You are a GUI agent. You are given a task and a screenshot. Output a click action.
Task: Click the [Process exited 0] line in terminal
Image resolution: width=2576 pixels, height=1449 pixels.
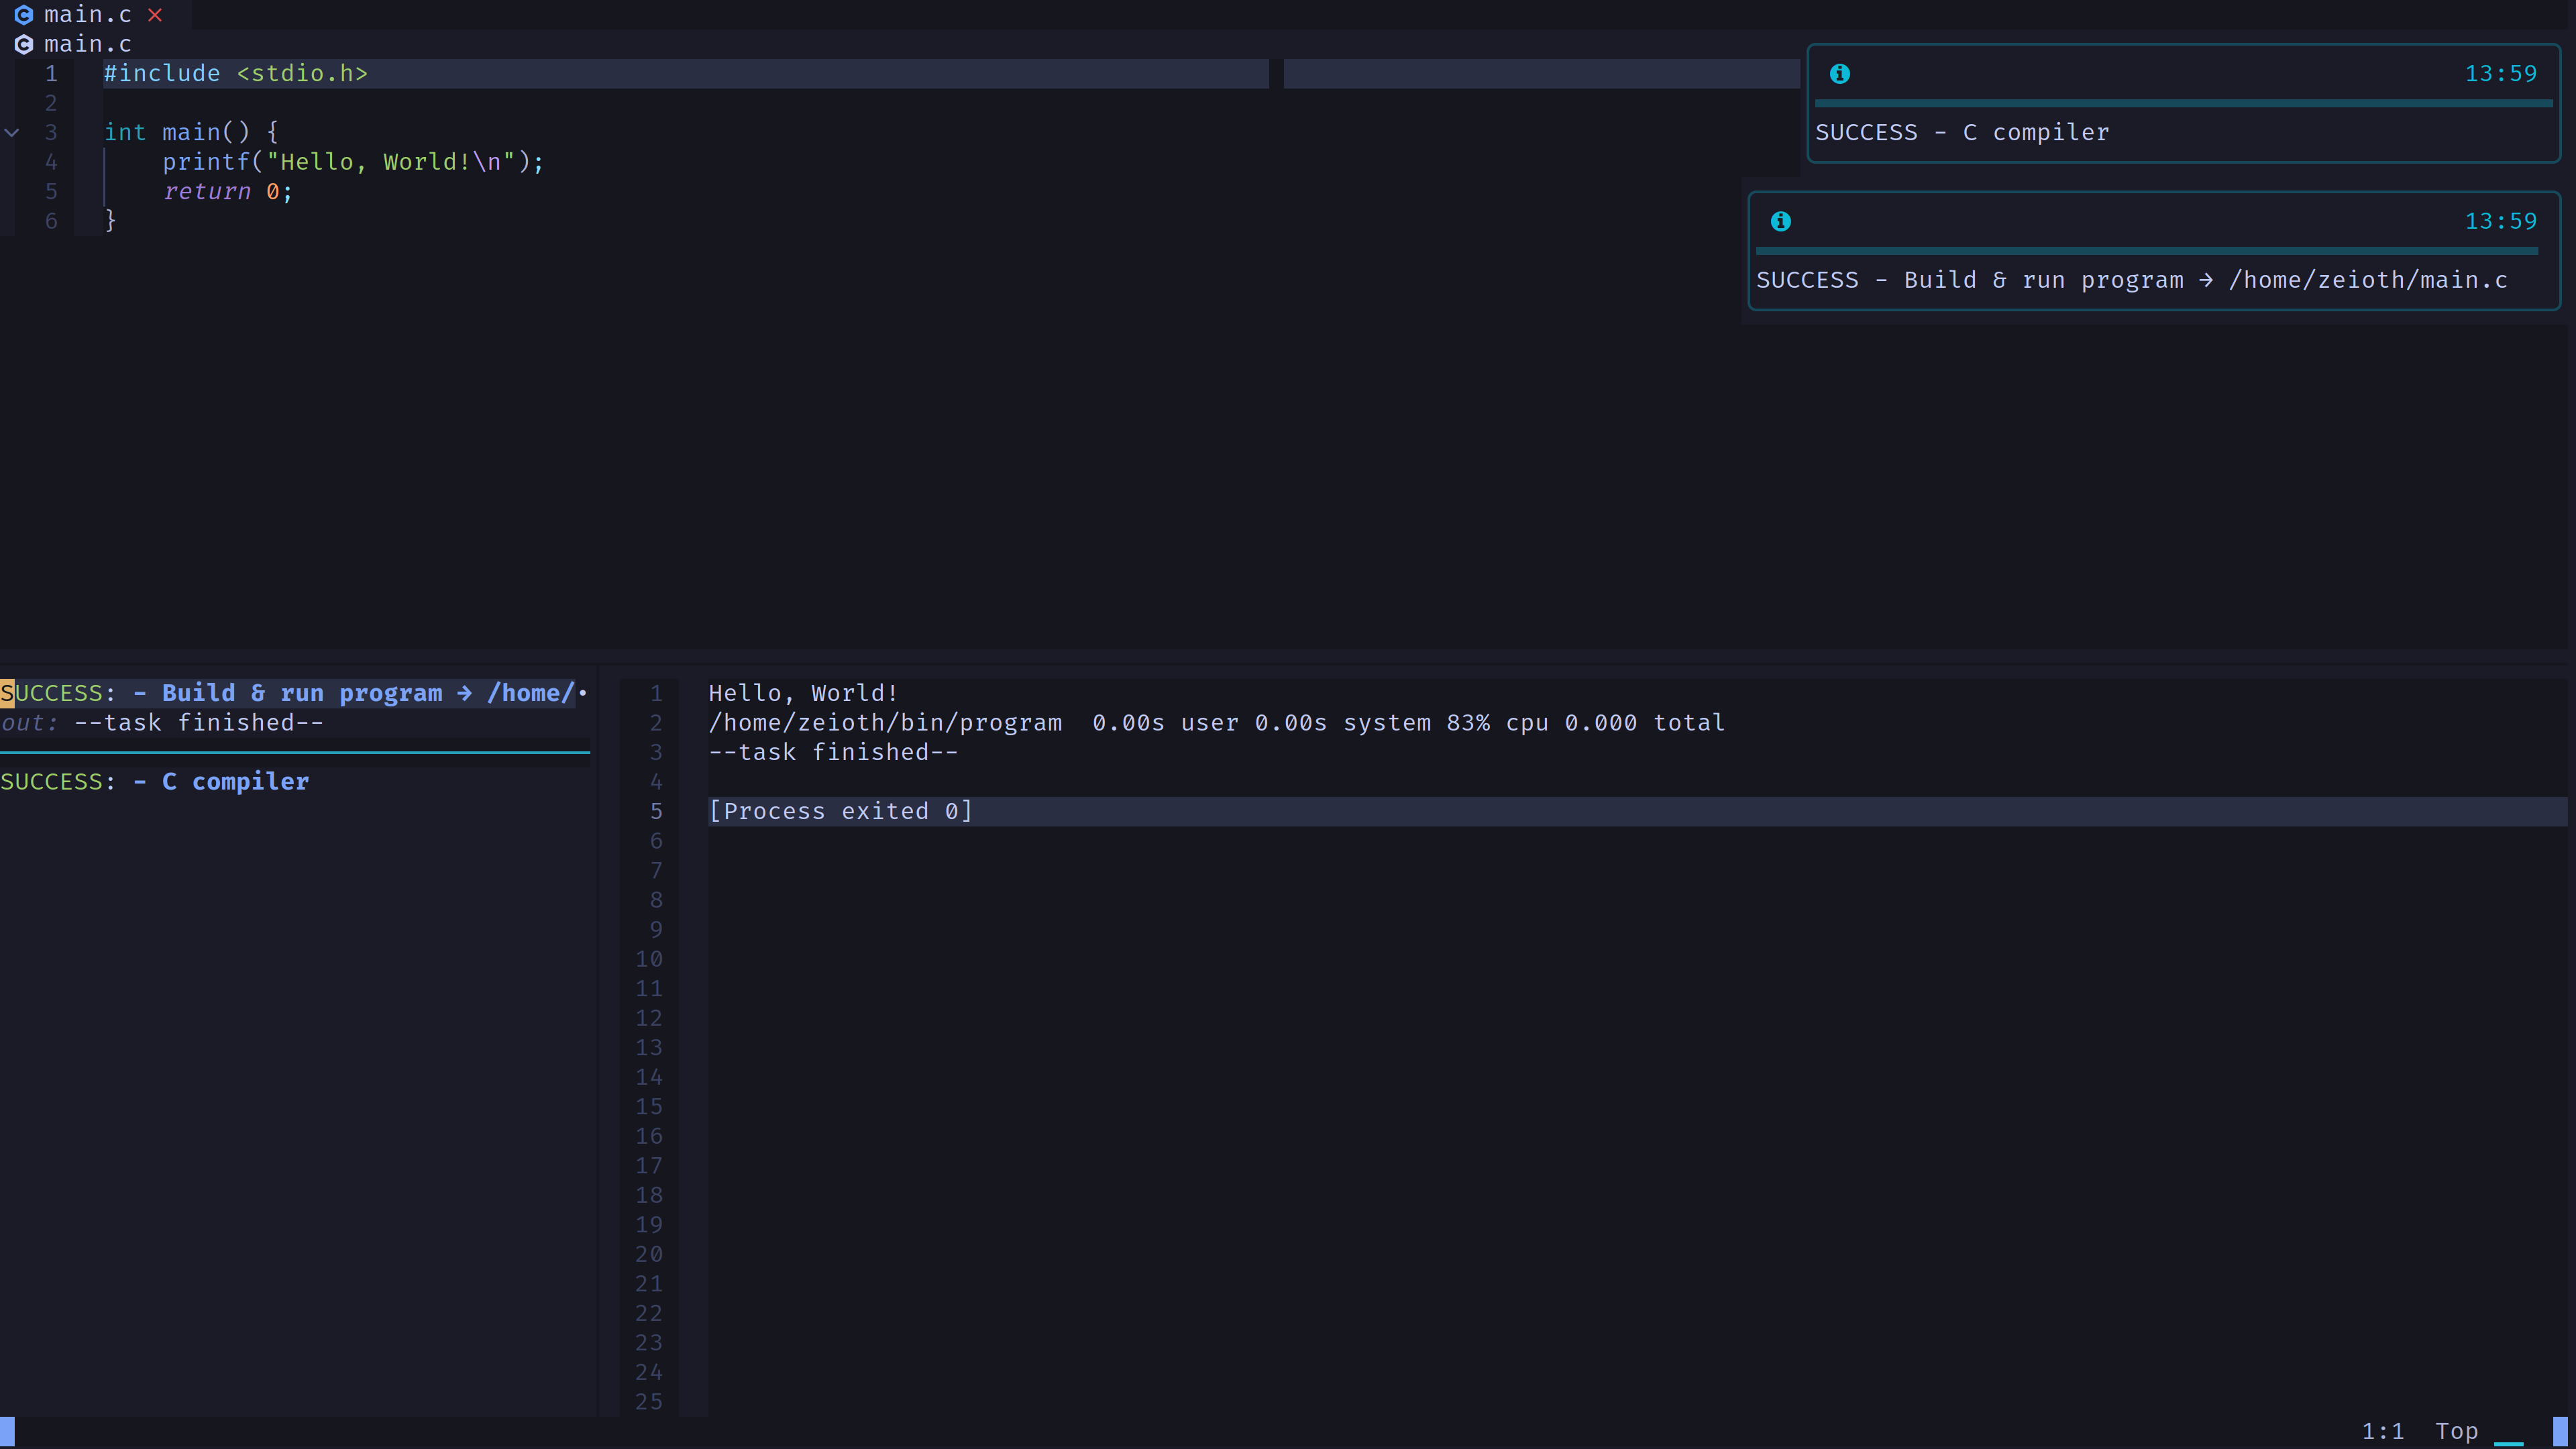(841, 811)
